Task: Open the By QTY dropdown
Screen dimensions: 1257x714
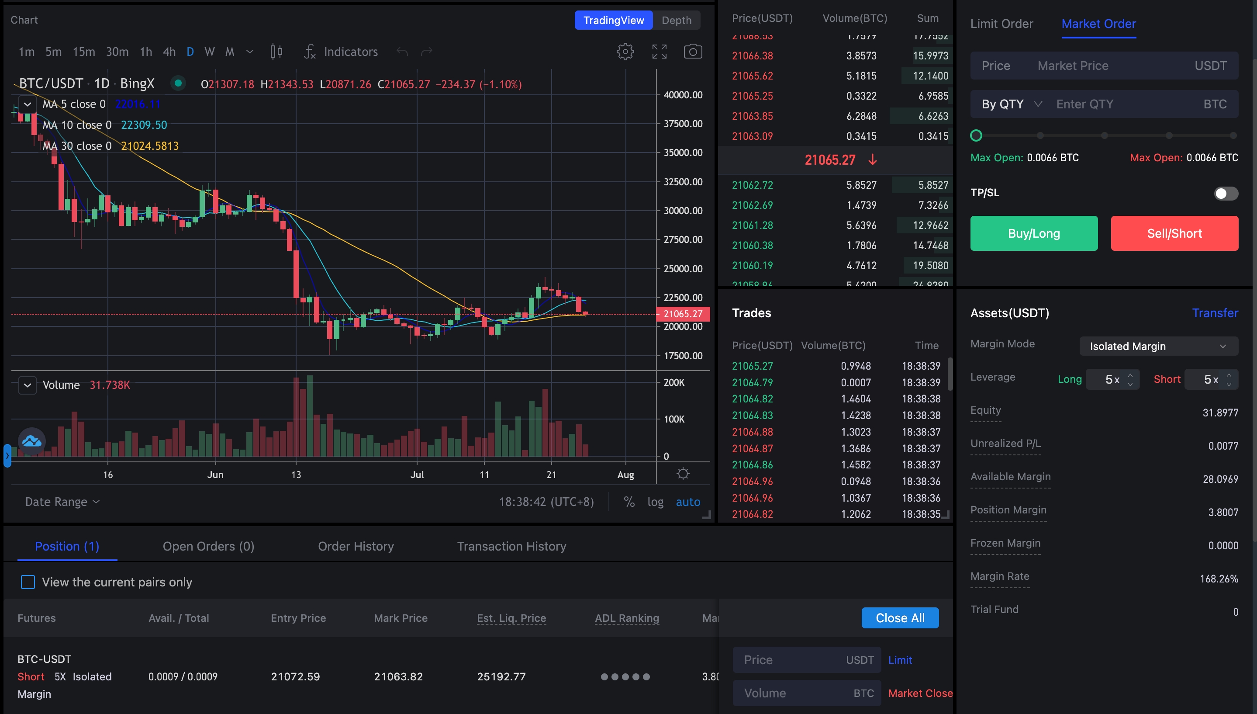Action: 1011,104
